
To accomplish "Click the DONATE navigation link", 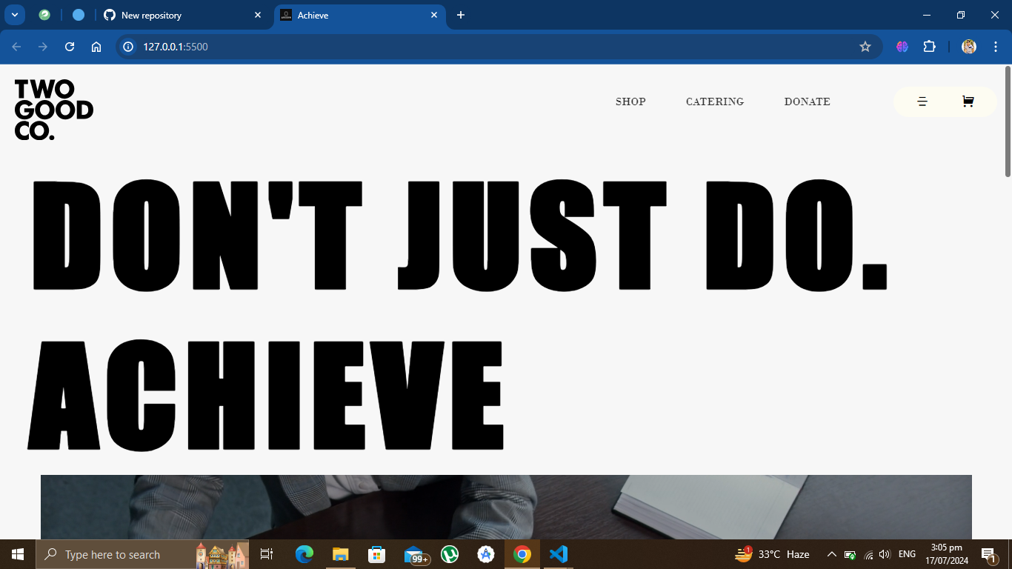I will click(807, 102).
